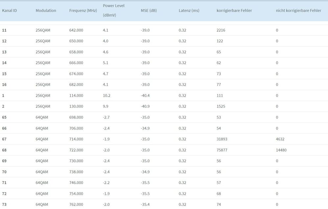The width and height of the screenshot is (328, 209).
Task: Click the korrigierbare Fehler column header
Action: click(234, 11)
